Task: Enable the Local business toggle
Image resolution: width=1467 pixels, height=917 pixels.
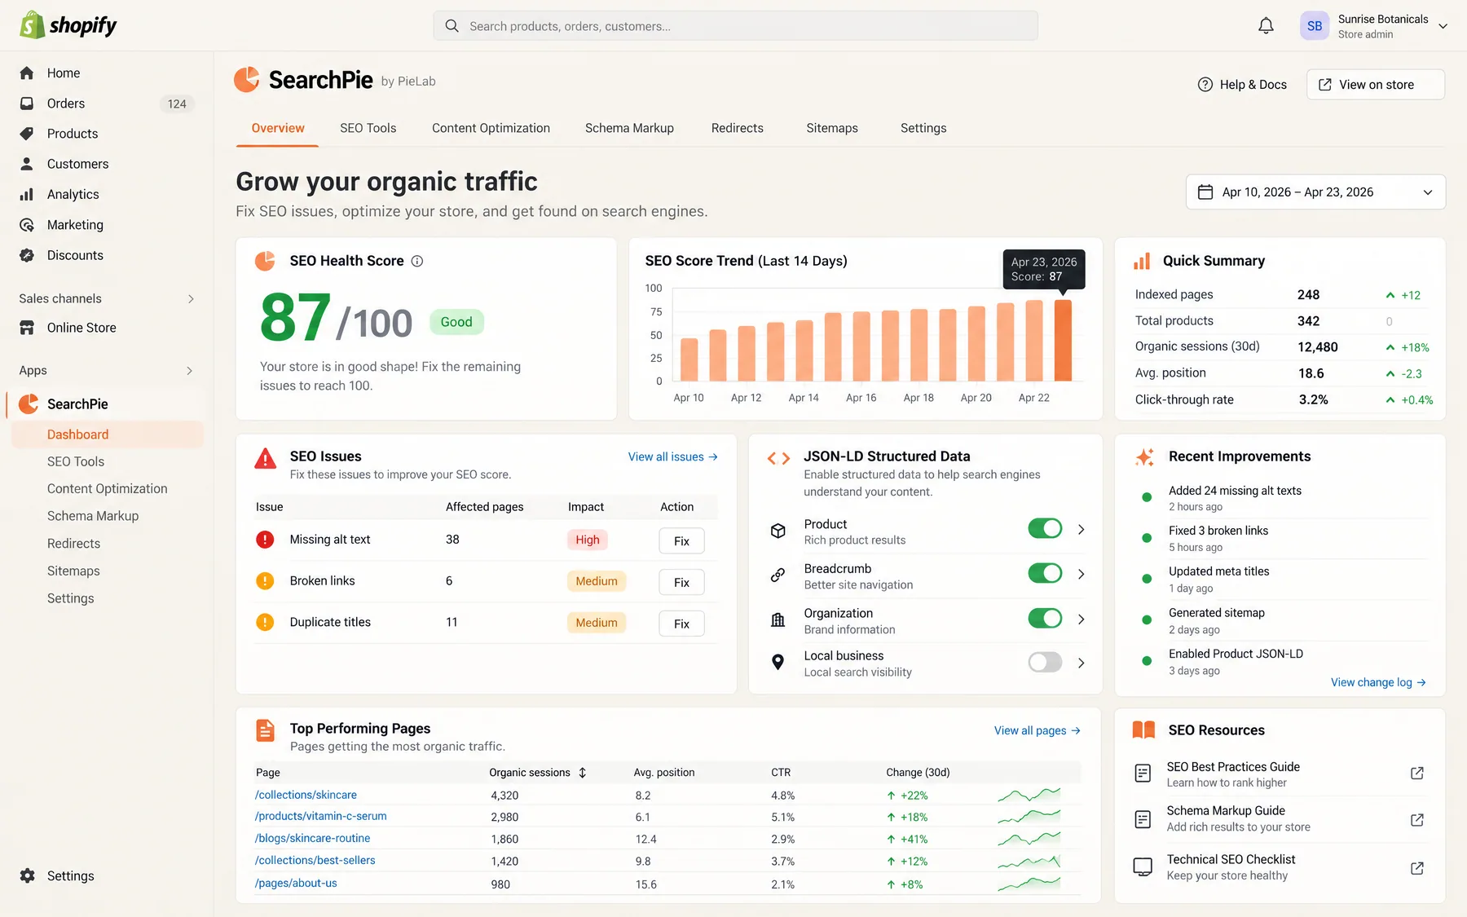Action: click(x=1045, y=663)
